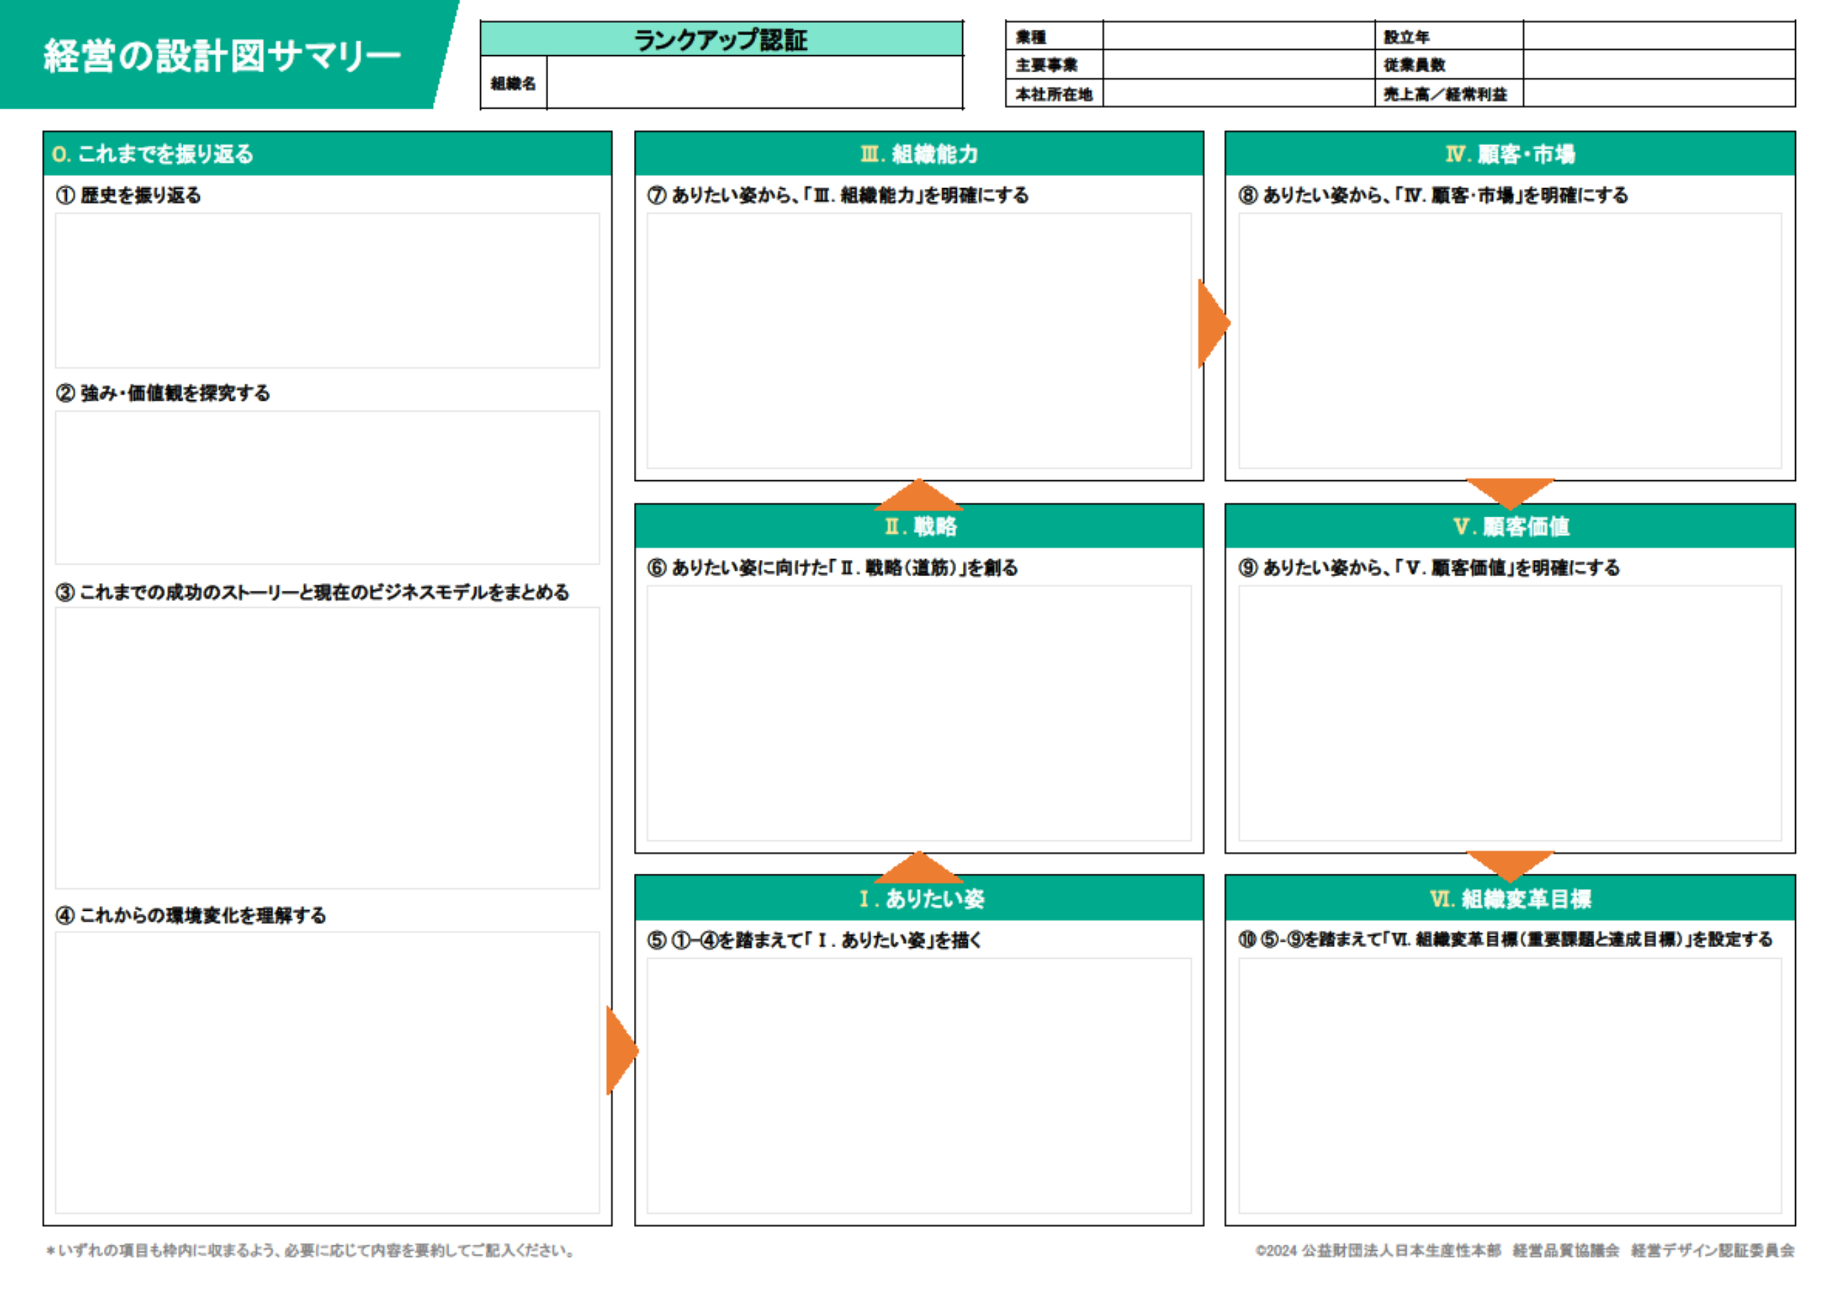Click the 従業員数 value cell
The width and height of the screenshot is (1841, 1302).
pyautogui.click(x=1659, y=64)
